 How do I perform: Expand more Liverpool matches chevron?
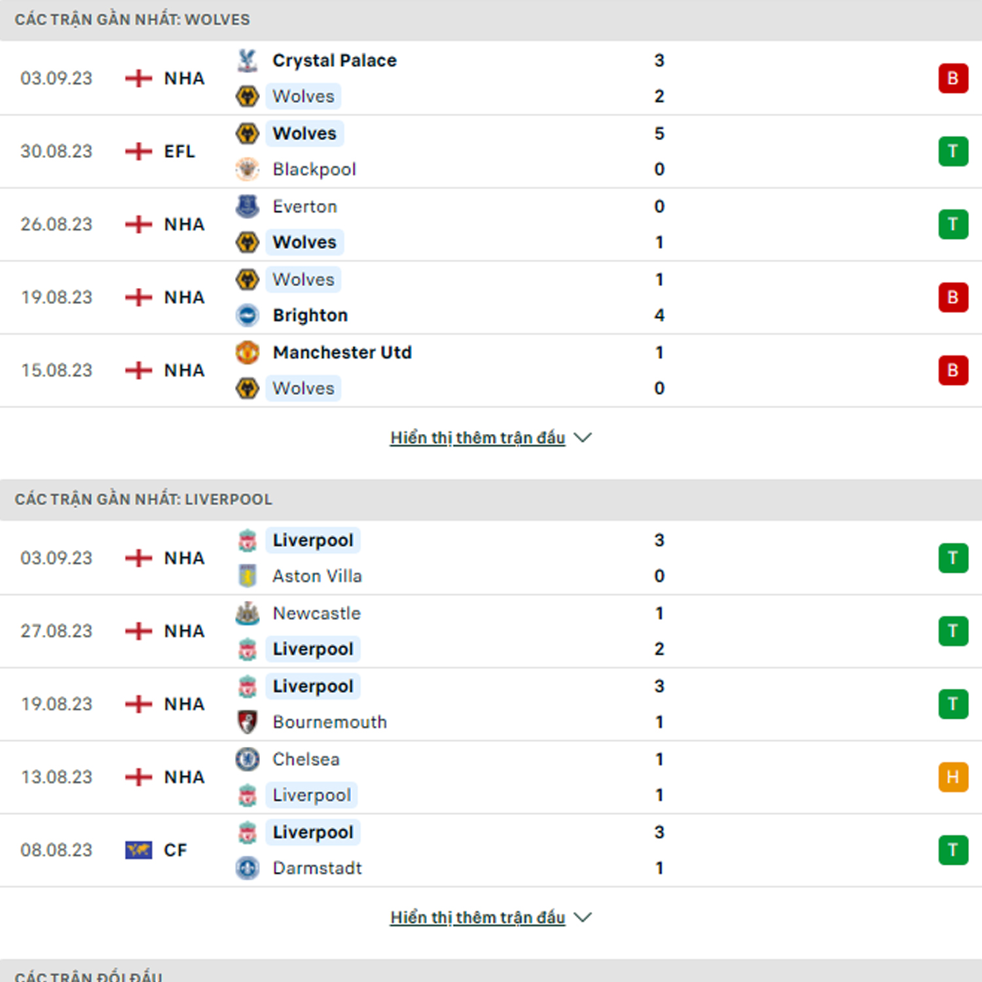tap(583, 917)
